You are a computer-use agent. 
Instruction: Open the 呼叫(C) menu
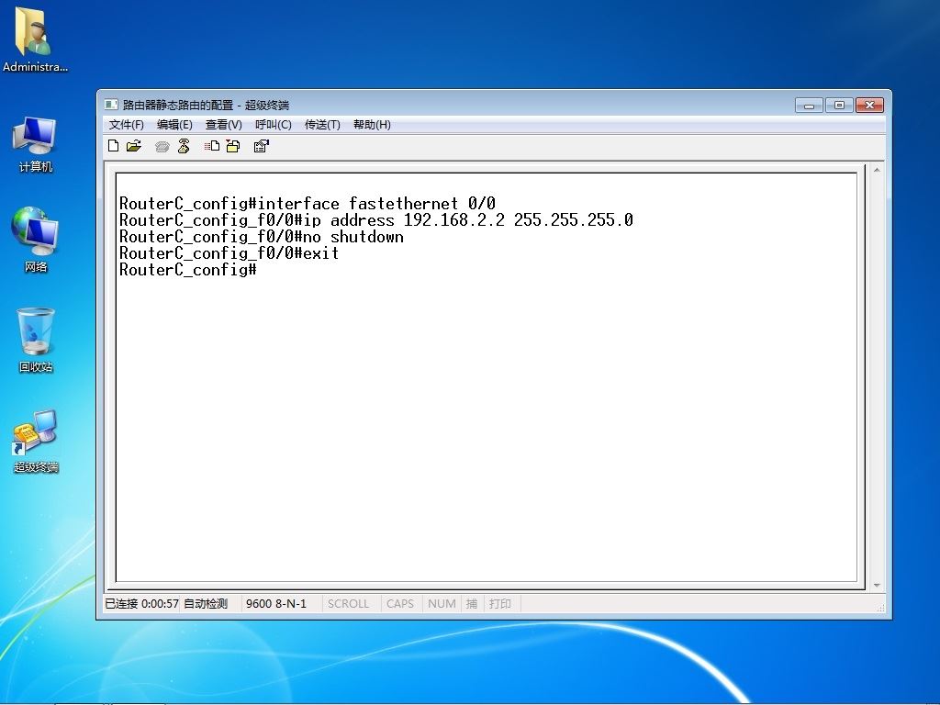coord(274,125)
